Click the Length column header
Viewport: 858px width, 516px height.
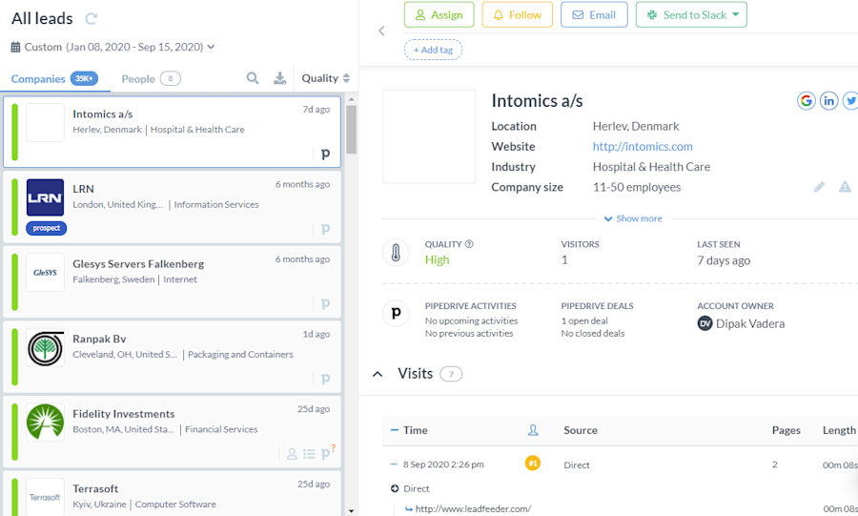coord(839,430)
